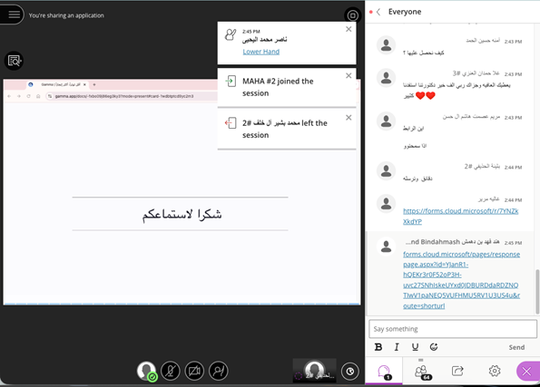Image resolution: width=540 pixels, height=387 pixels.
Task: Click the MAHA #2 joined the session text
Action: pyautogui.click(x=278, y=87)
